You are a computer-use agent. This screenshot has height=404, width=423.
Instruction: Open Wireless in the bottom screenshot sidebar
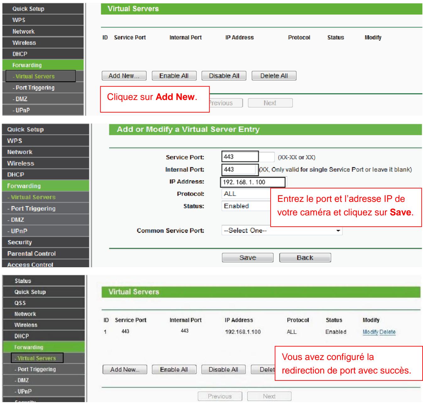click(x=44, y=325)
